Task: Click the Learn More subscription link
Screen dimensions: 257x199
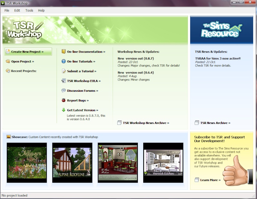Action: point(210,180)
